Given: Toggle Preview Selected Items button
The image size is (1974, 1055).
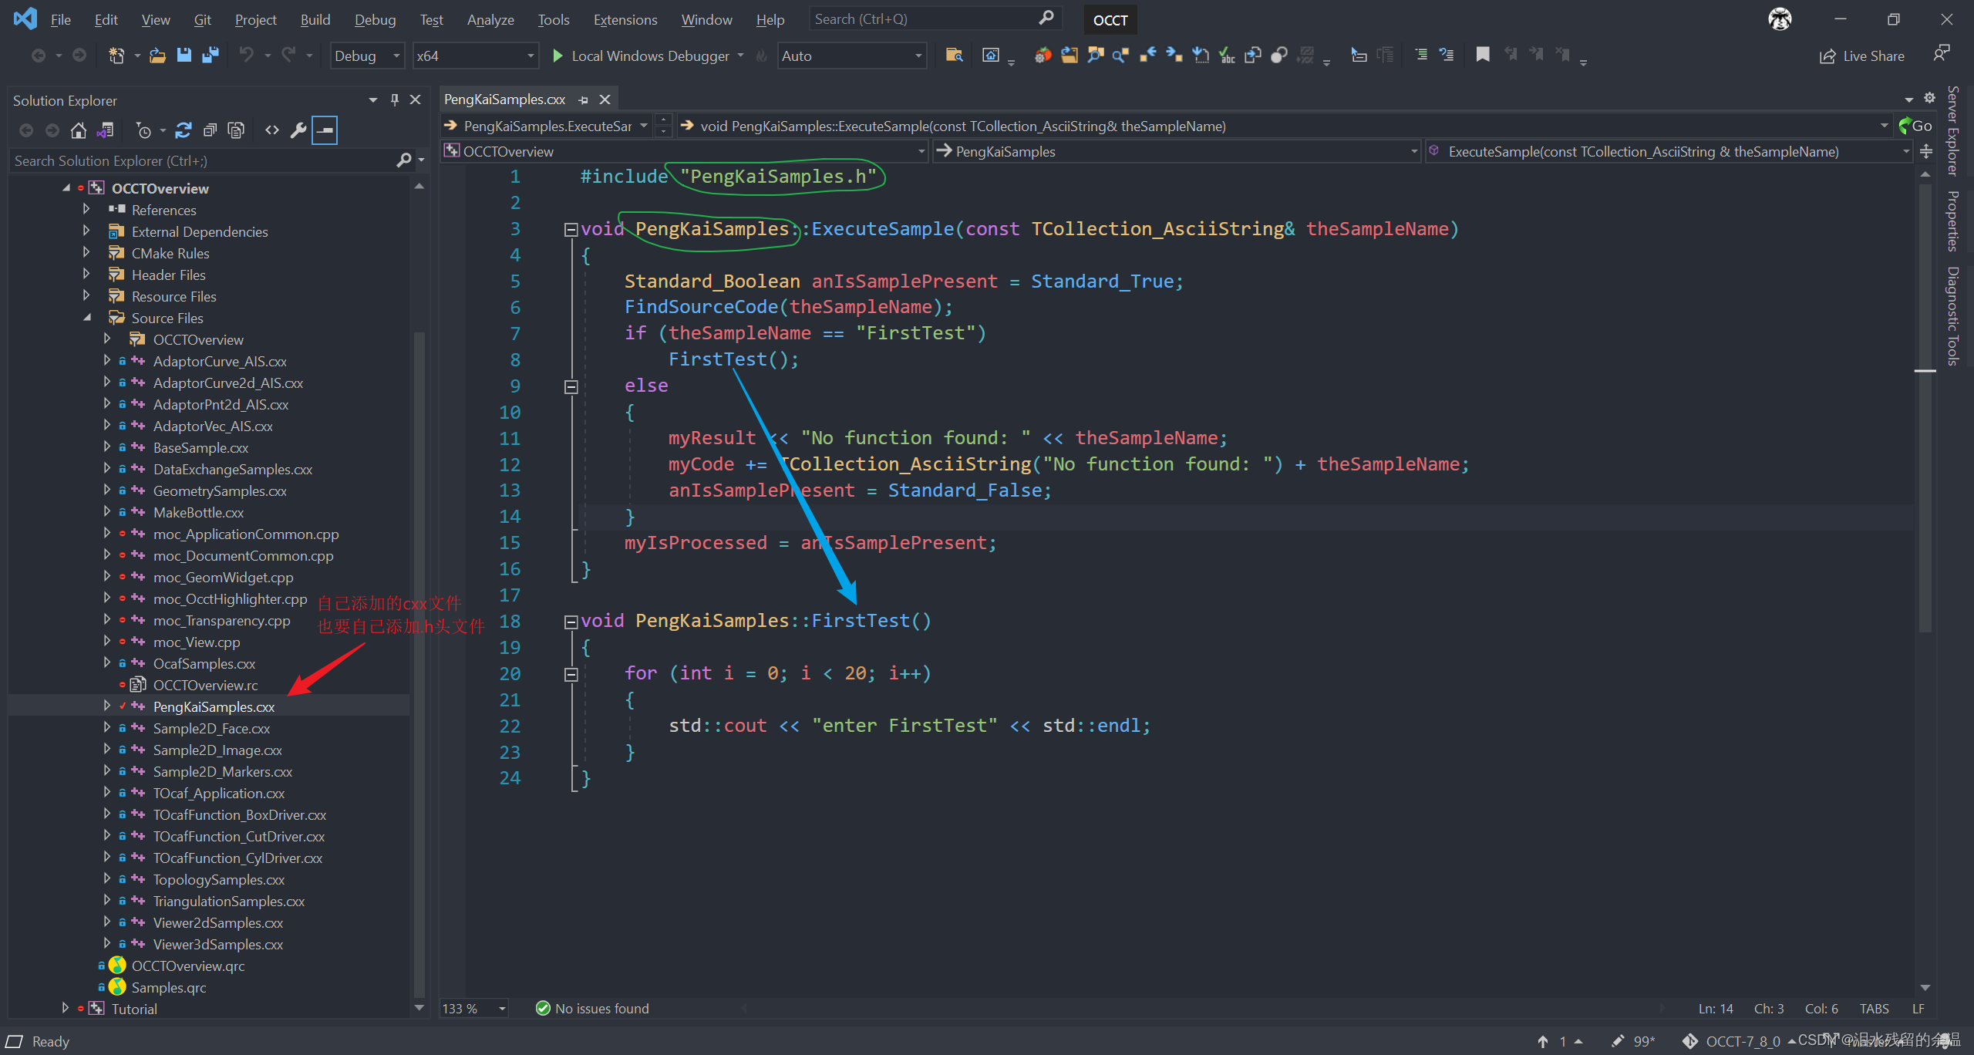Looking at the screenshot, I should [325, 130].
